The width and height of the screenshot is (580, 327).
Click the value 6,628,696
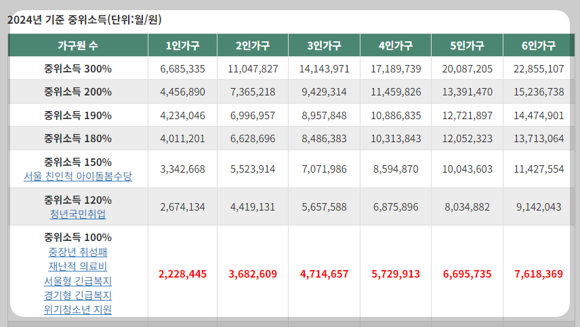click(x=253, y=138)
